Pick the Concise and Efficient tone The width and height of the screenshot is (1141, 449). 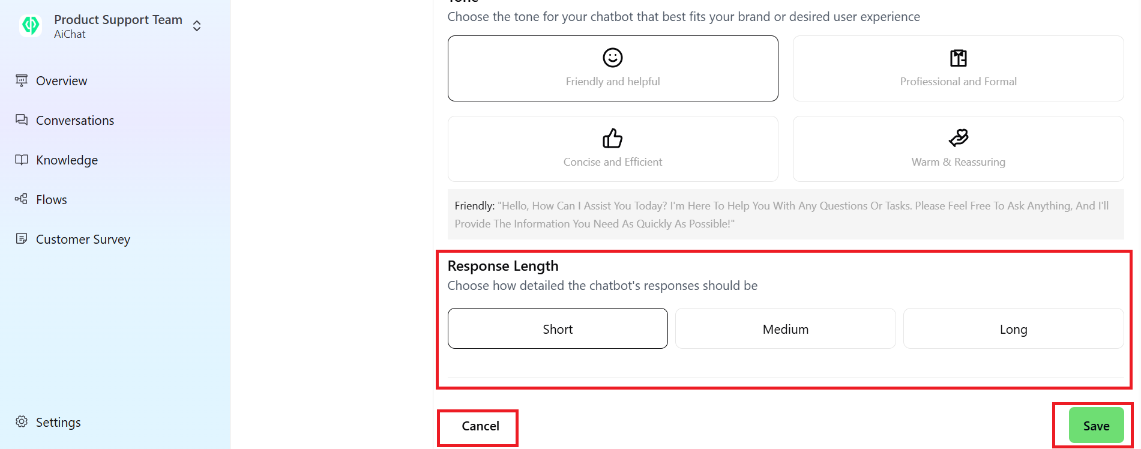612,149
